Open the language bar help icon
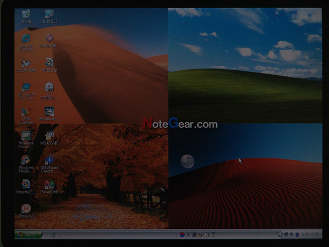 (x=207, y=235)
